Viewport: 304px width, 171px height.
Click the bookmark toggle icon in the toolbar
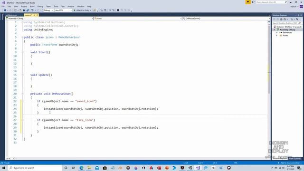point(118,10)
